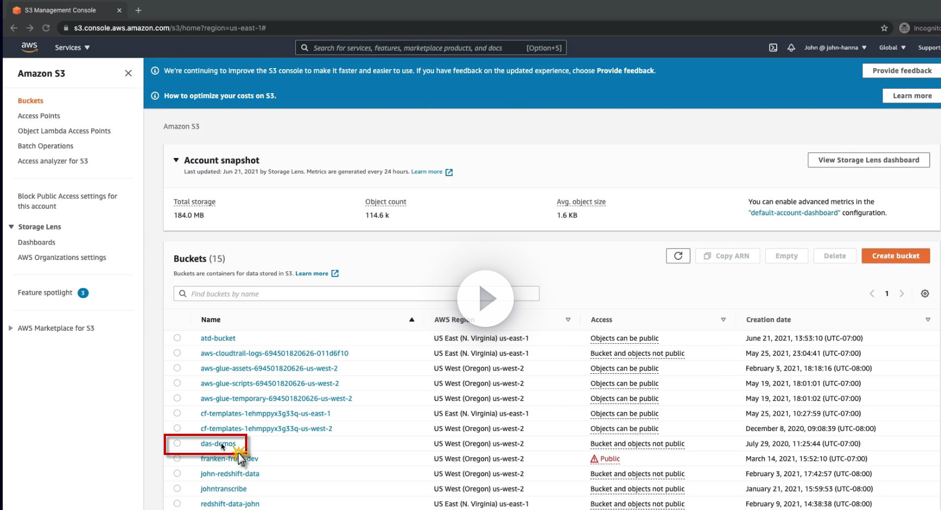Click Learn more on cost banner
The height and width of the screenshot is (510, 941).
[x=912, y=96]
